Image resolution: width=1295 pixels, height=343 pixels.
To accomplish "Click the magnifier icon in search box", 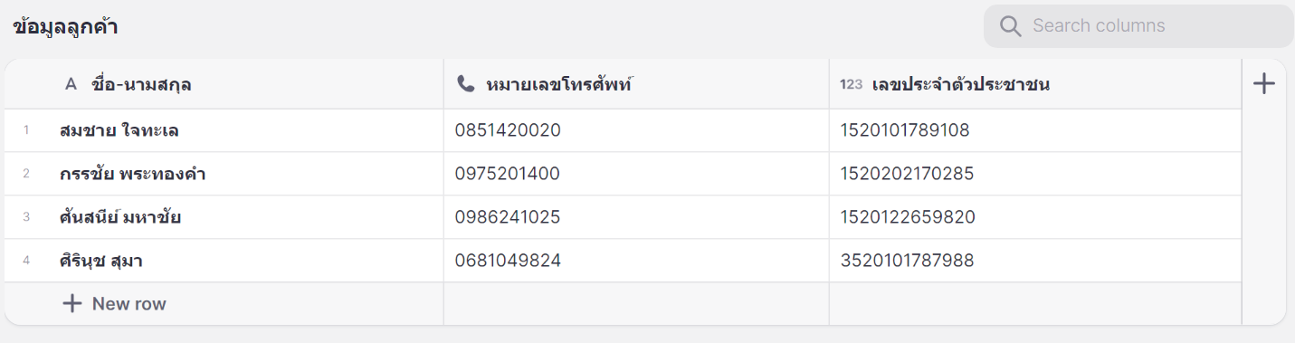I will point(1010,26).
